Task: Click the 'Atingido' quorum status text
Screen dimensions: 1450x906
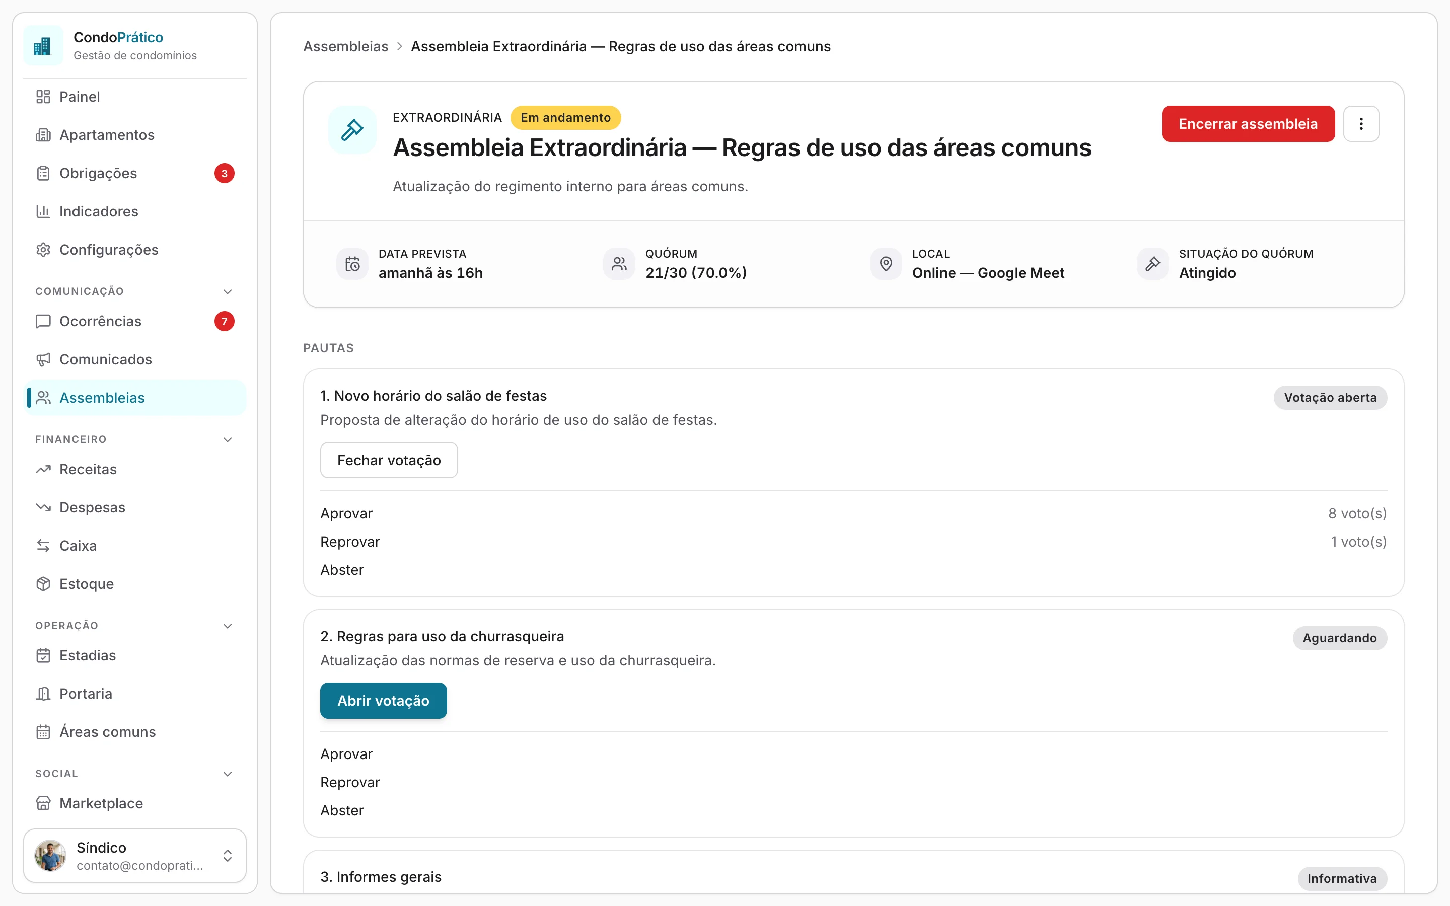Action: click(x=1207, y=273)
